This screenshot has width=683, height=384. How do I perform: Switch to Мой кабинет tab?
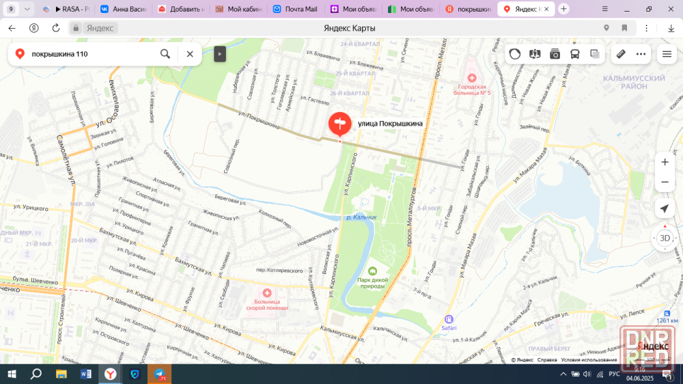click(239, 9)
